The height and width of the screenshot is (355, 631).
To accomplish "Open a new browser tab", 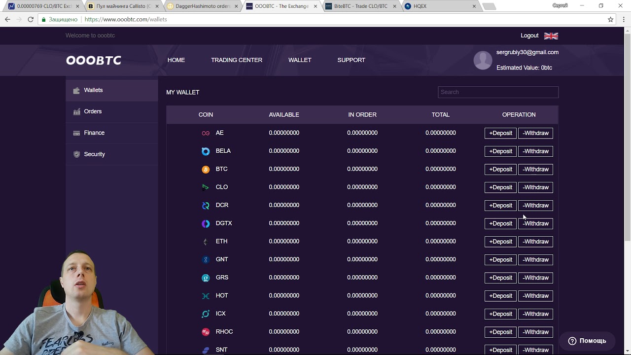I will pyautogui.click(x=489, y=6).
